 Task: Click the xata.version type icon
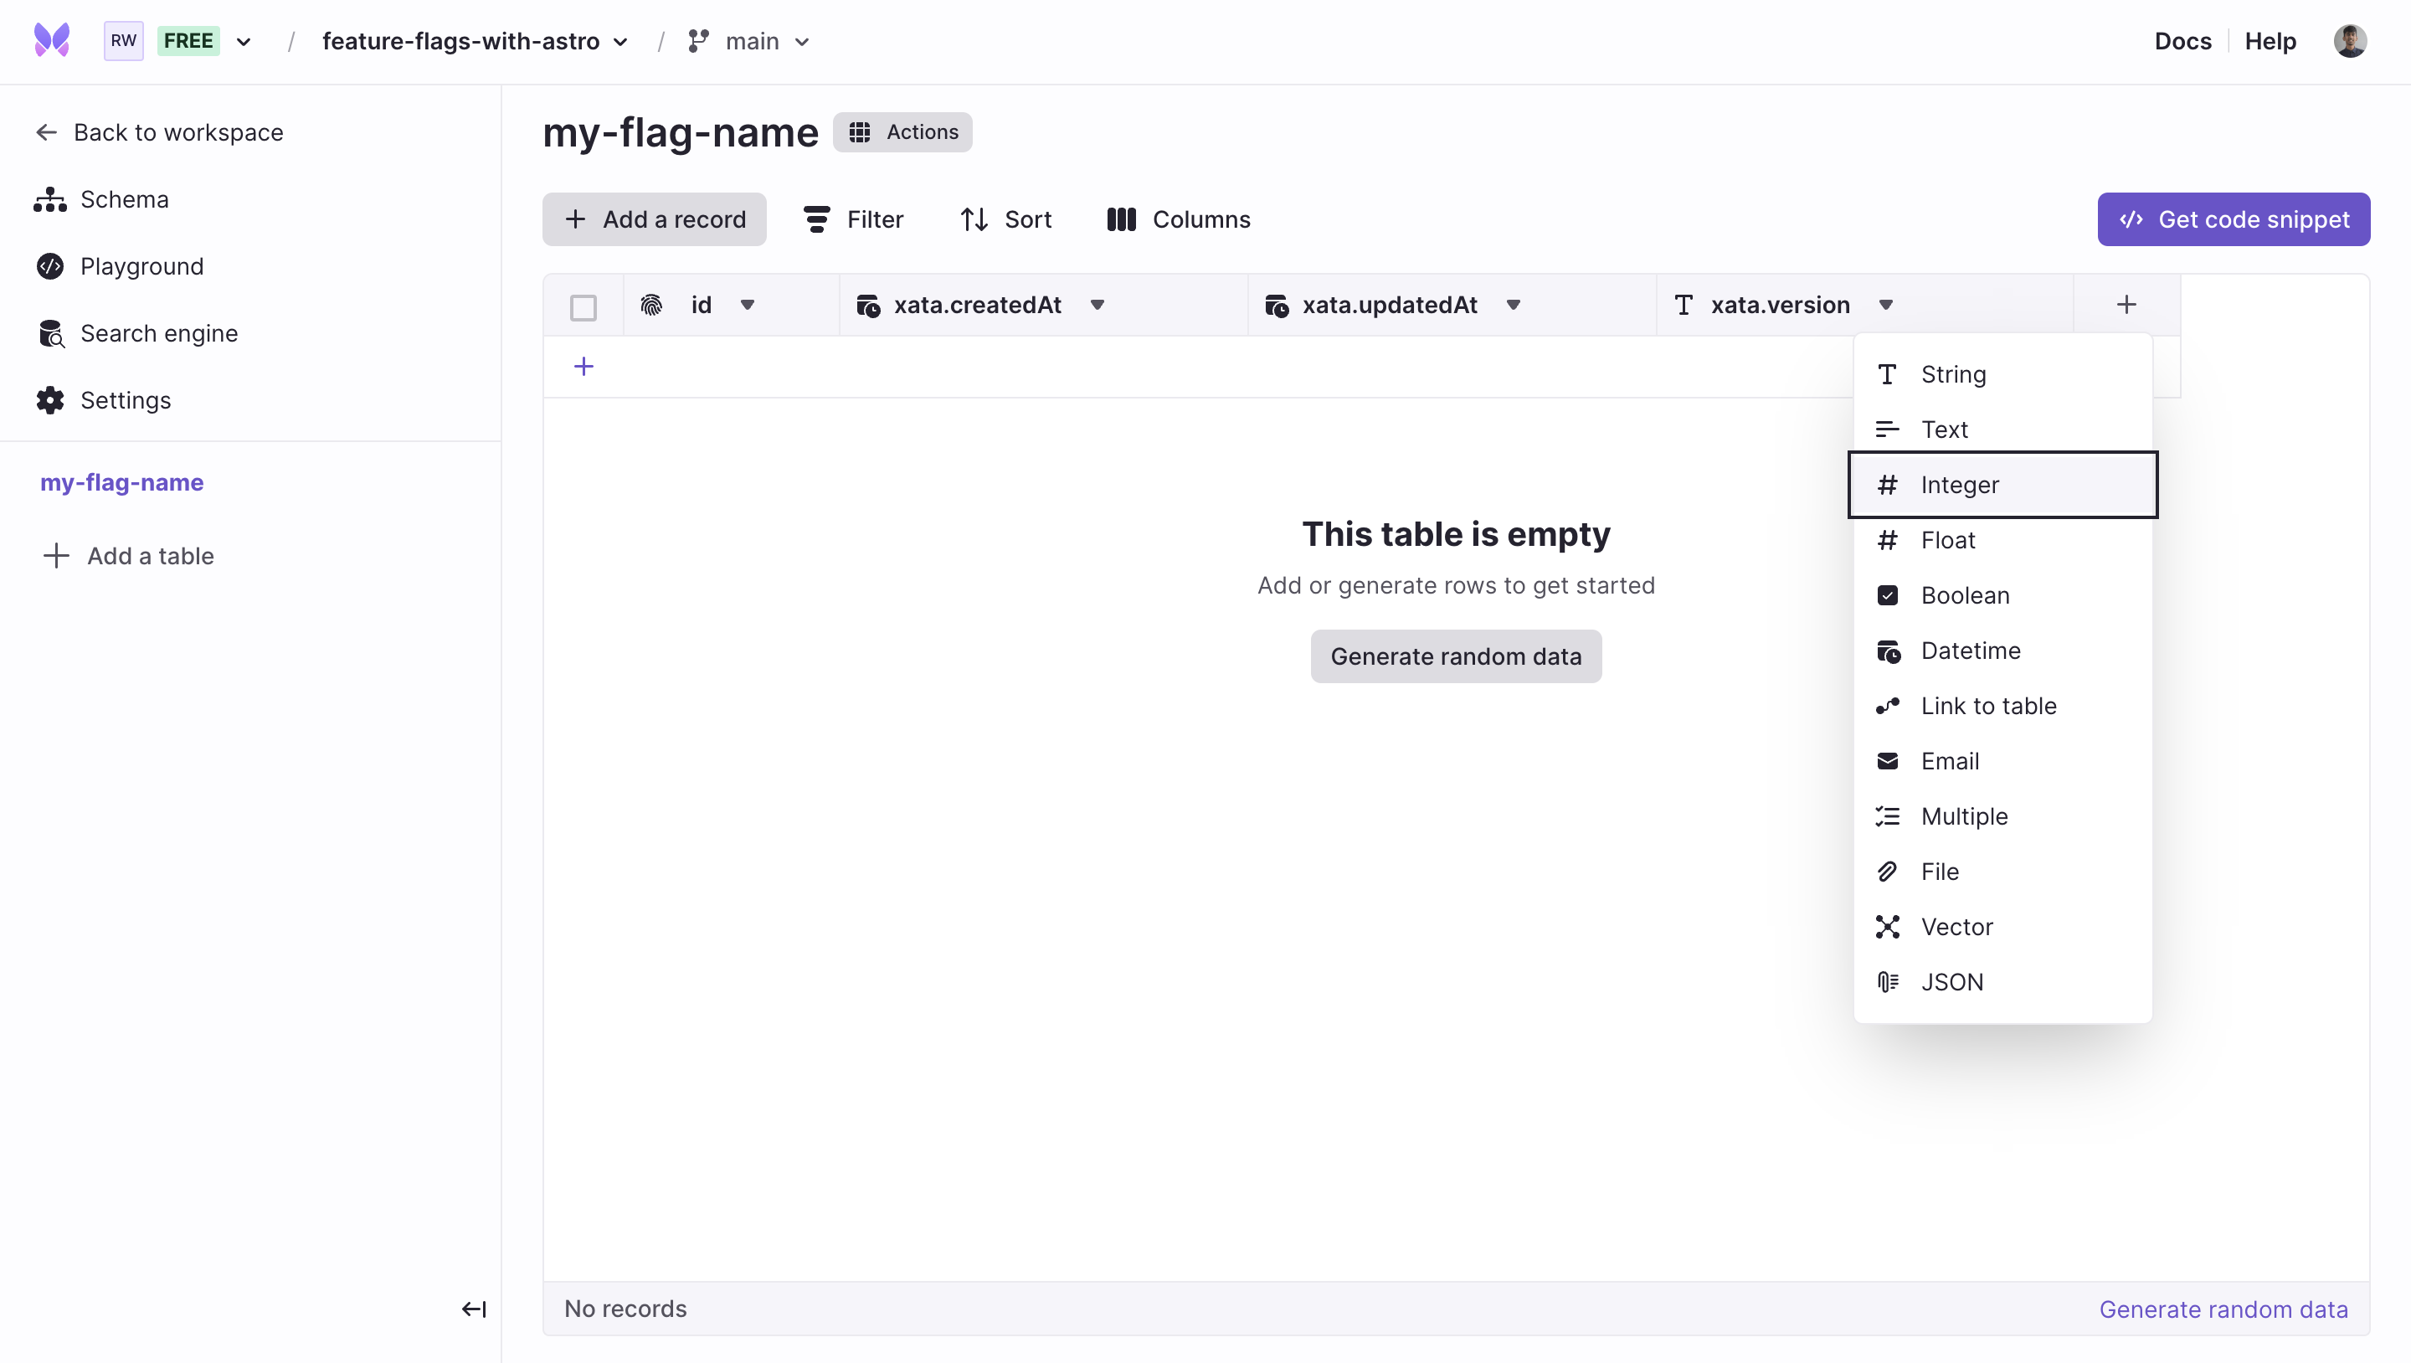[1683, 304]
